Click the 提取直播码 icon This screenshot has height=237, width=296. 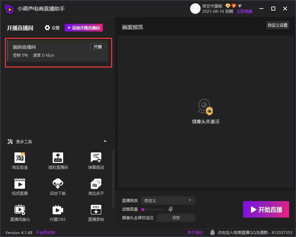click(x=58, y=158)
